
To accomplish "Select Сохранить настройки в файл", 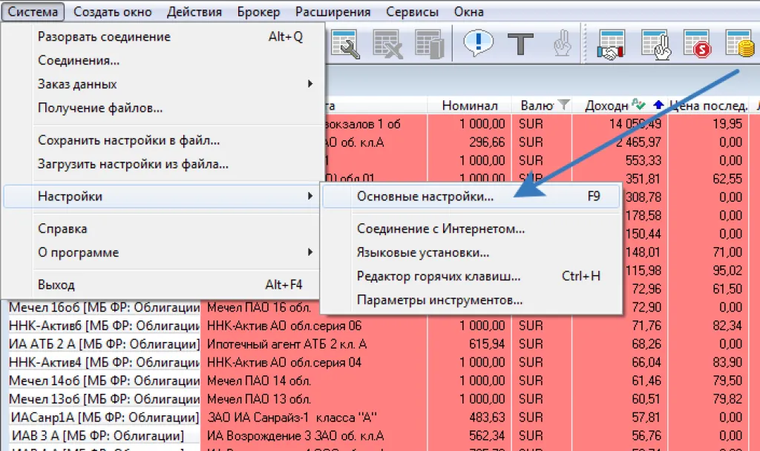I will click(128, 140).
